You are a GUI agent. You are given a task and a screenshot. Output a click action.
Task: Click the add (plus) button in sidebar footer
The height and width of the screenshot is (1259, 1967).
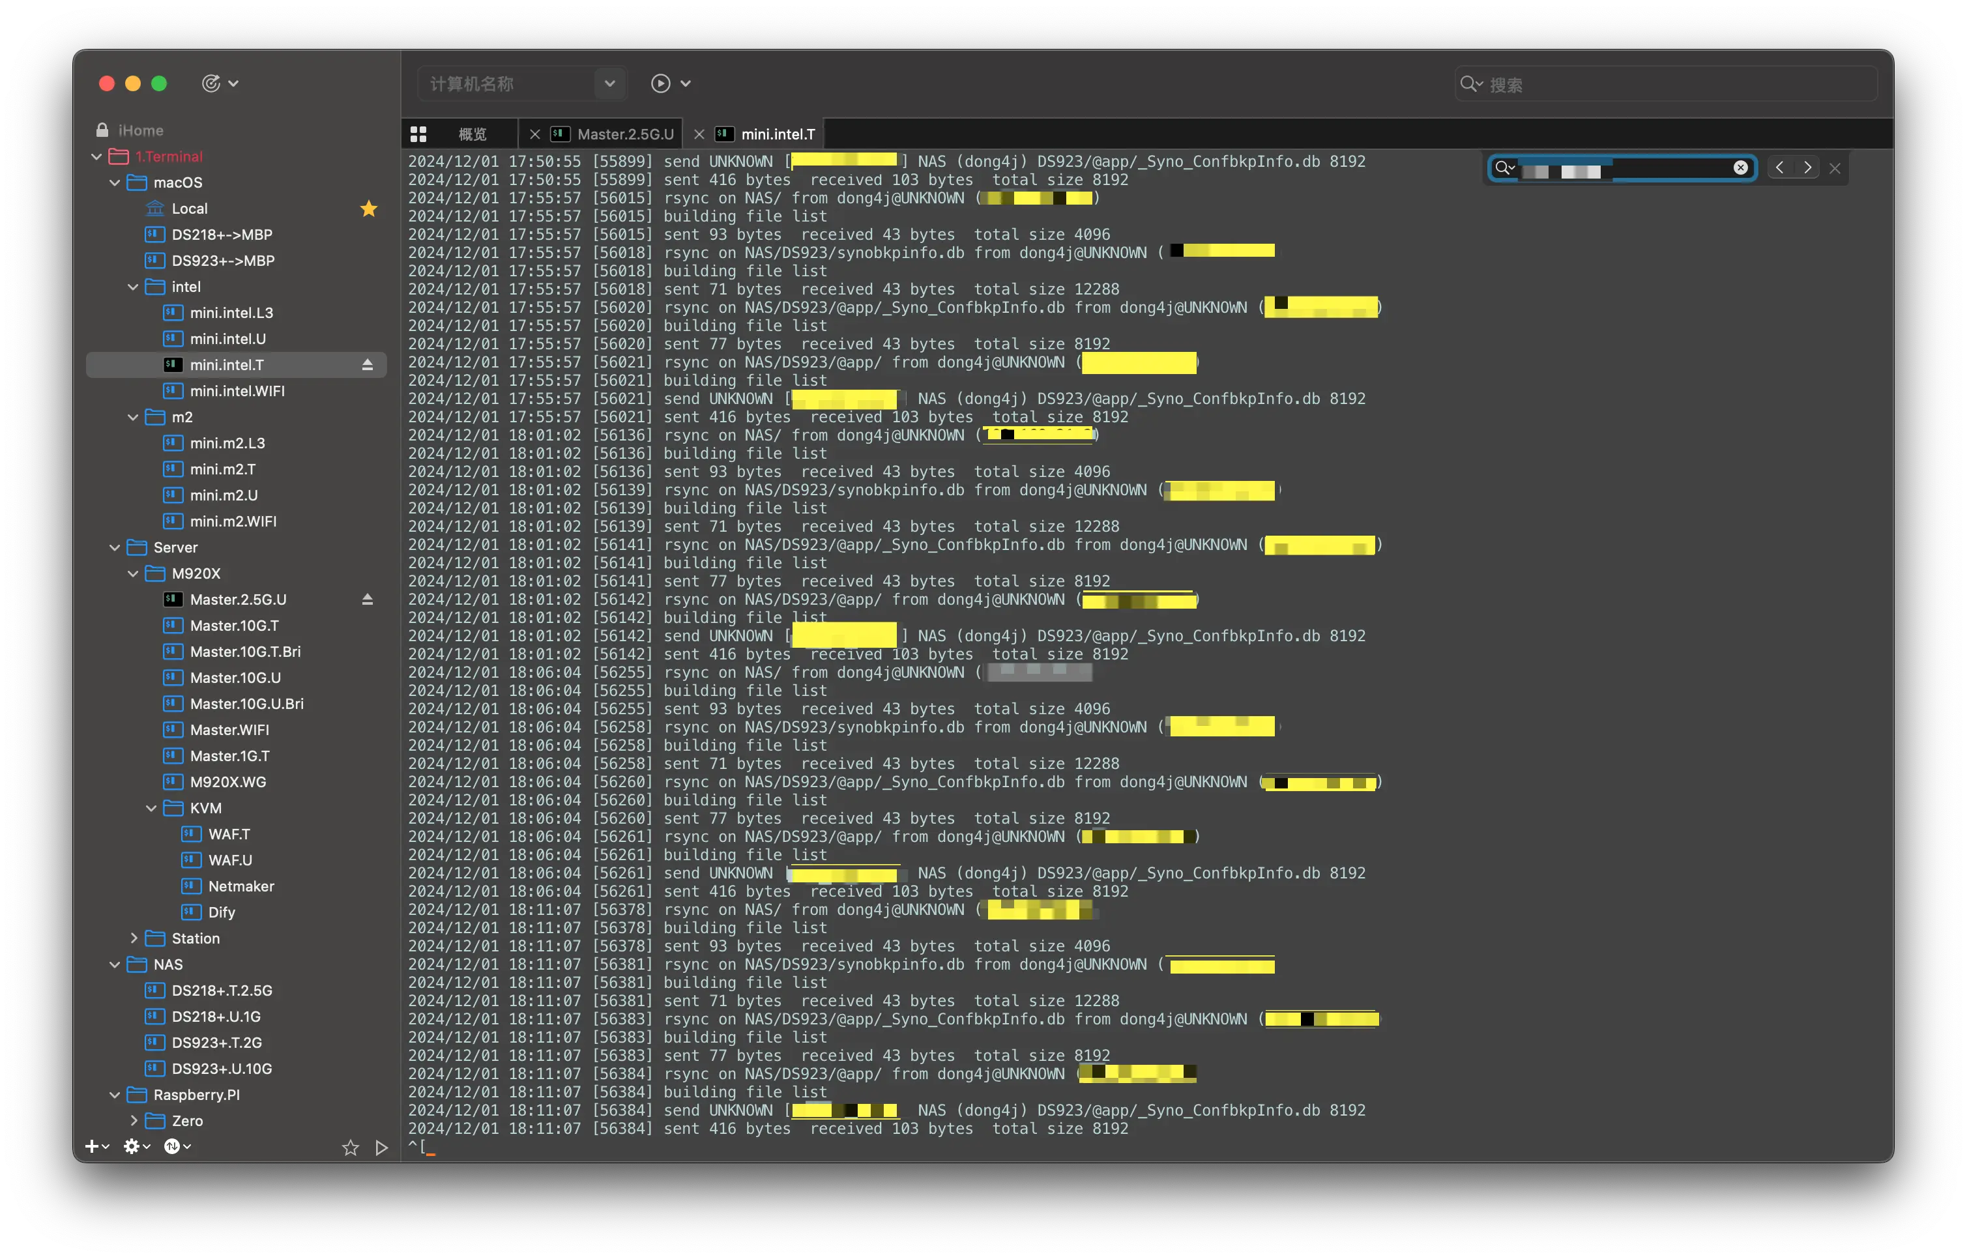click(x=93, y=1146)
